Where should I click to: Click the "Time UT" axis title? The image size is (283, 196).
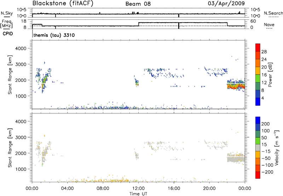click(x=138, y=194)
